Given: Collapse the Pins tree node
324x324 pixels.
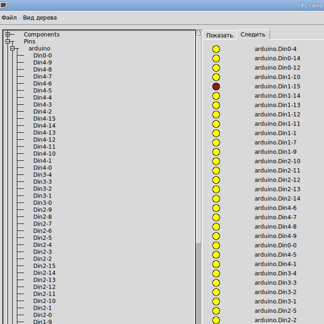Looking at the screenshot, I should tap(8, 41).
